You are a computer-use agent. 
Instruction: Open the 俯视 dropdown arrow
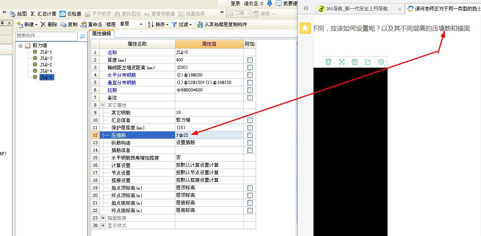click(274, 14)
